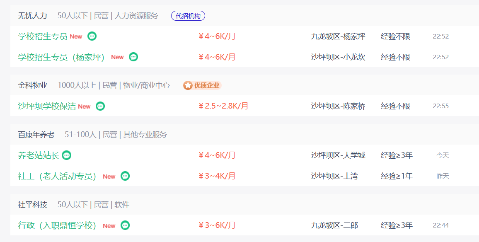Click the 九龙坡区-二郎 location text
This screenshot has width=479, height=242.
pos(334,225)
